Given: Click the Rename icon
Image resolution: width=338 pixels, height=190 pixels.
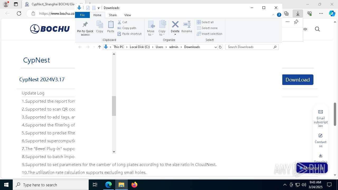Looking at the screenshot, I should (x=187, y=27).
